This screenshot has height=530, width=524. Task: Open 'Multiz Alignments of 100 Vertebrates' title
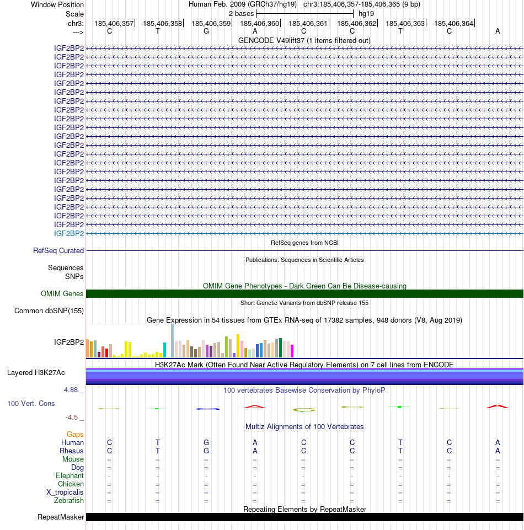pos(304,426)
